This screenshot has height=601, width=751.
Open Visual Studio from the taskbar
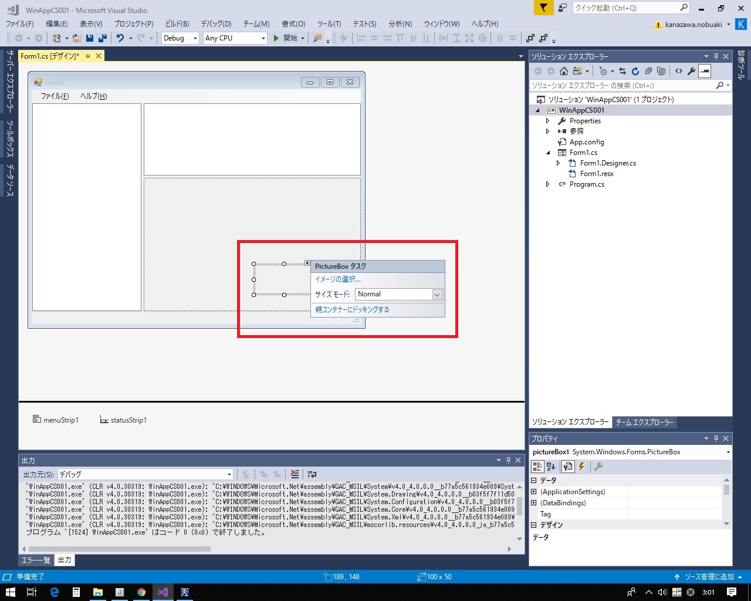pyautogui.click(x=163, y=592)
